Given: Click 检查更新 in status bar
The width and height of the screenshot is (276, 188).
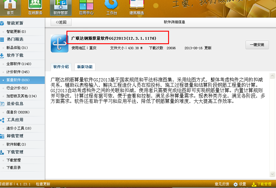Looking at the screenshot, I should click(x=43, y=184).
